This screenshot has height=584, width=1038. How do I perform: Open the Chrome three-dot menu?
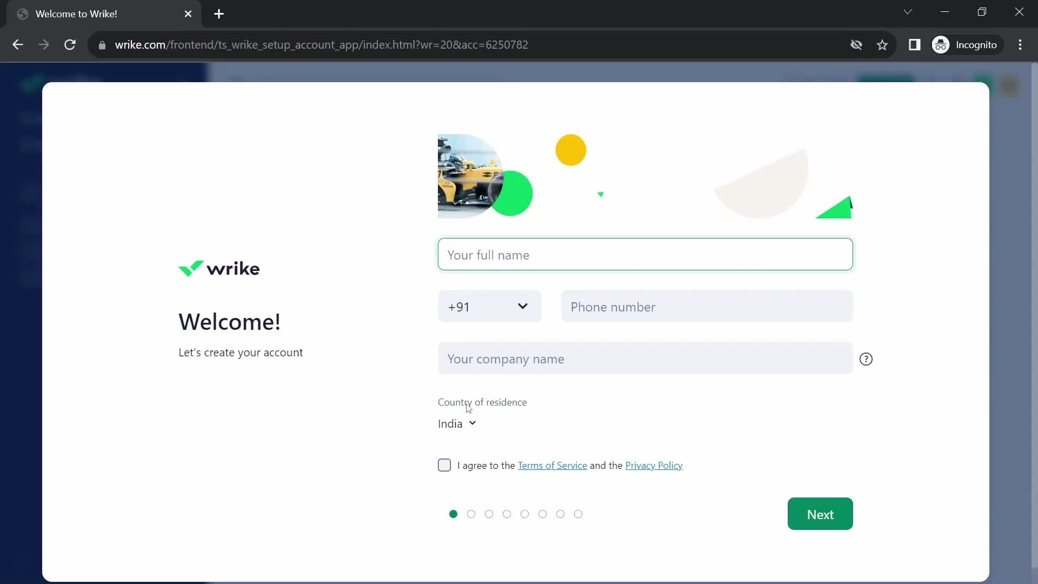point(1021,45)
